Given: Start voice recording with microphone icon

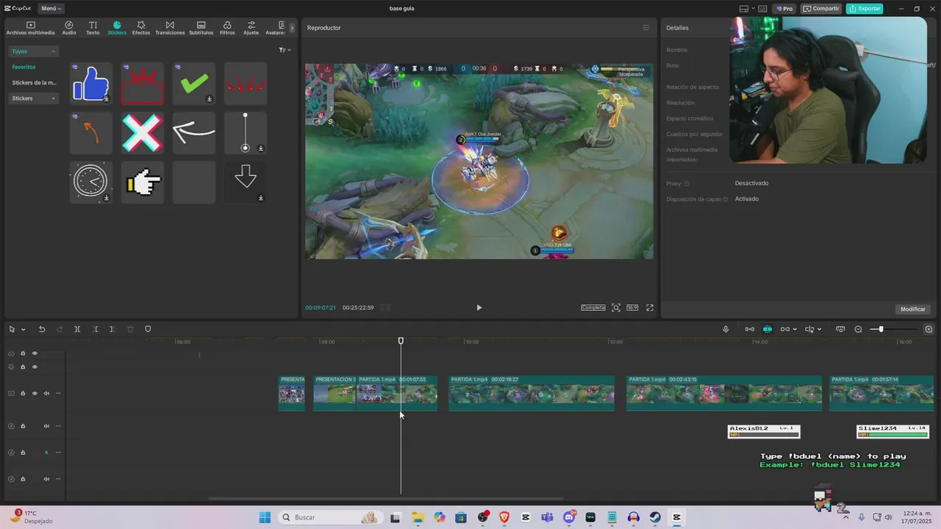Looking at the screenshot, I should (x=726, y=329).
